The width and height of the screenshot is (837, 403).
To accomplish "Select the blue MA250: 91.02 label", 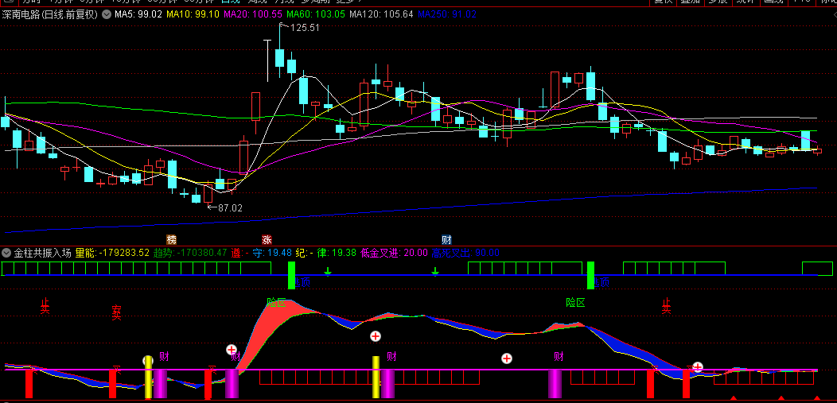I will click(447, 15).
